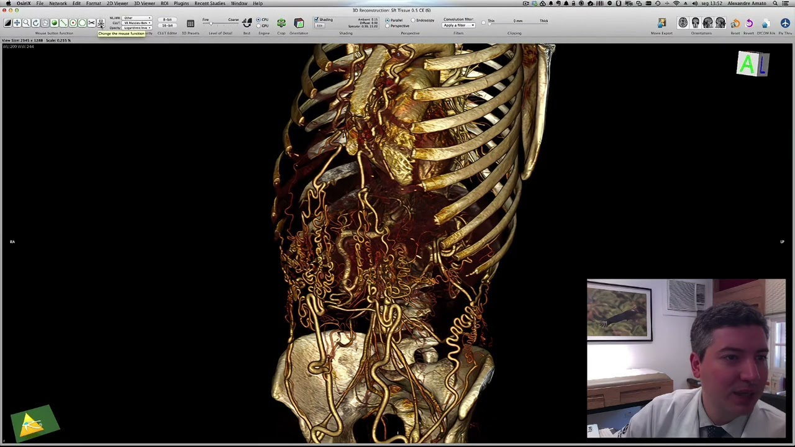
Task: Open the OsiriX application menu
Action: pos(24,3)
